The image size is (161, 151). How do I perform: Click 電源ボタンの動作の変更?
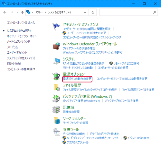point(77,79)
